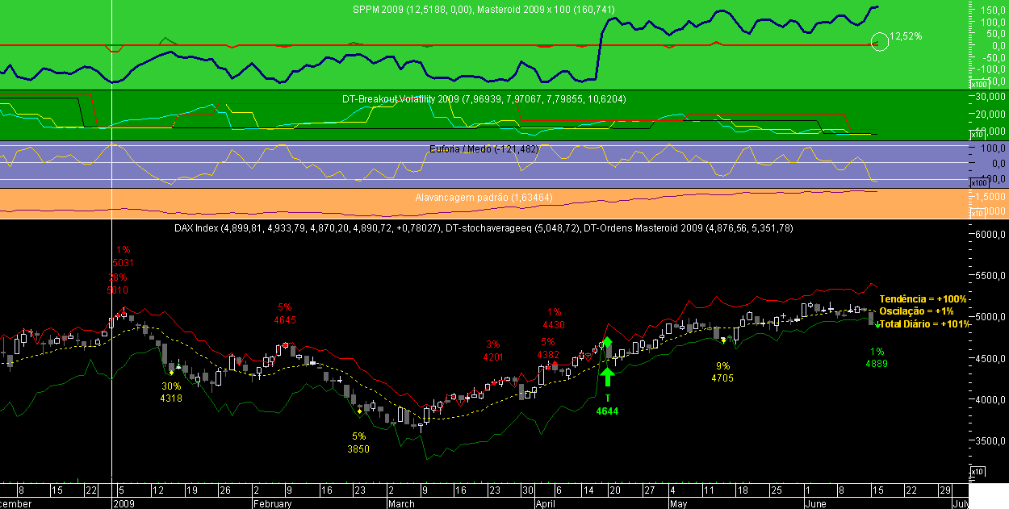Viewport: 1009px width, 509px height.
Task: Select the T 4644 trade label
Action: (607, 405)
